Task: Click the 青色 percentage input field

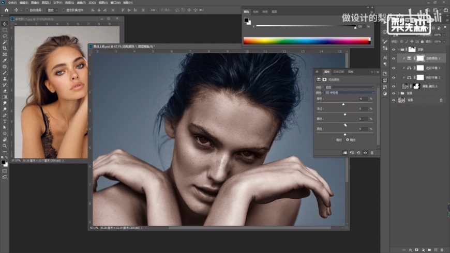Action: click(x=363, y=99)
